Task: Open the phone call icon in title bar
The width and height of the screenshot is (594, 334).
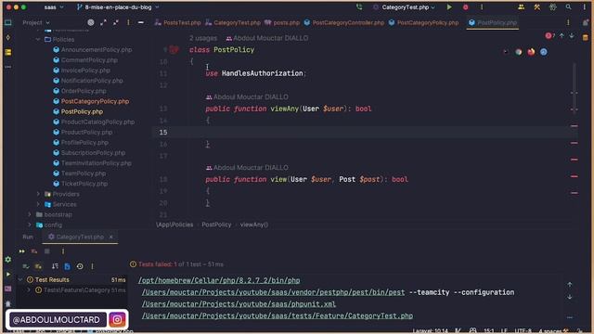Action: pyautogui.click(x=359, y=6)
